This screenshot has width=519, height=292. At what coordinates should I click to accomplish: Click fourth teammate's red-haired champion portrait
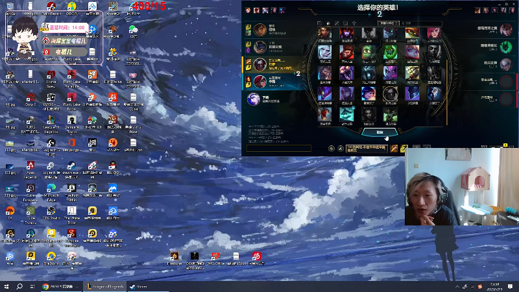260,82
